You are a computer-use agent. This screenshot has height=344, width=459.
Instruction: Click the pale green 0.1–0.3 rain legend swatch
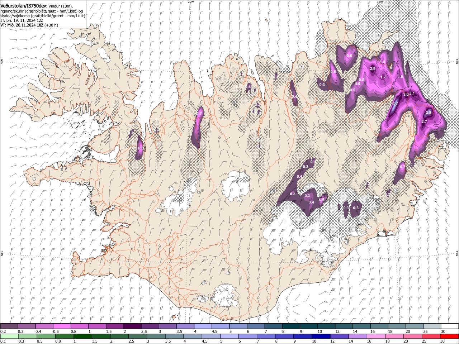pos(9,336)
